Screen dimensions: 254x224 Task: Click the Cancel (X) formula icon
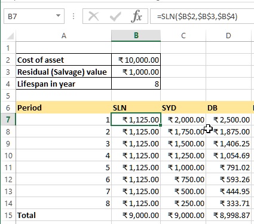click(x=93, y=16)
